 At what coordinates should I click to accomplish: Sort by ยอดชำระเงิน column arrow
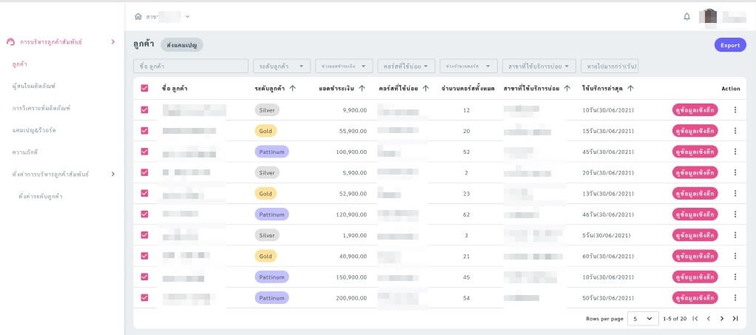tap(362, 88)
